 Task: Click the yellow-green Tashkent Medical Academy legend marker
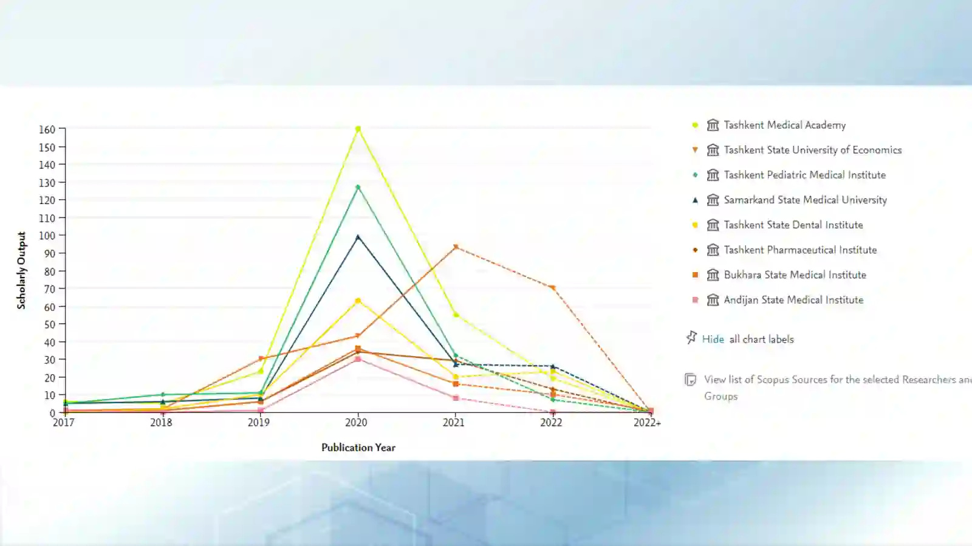[695, 125]
